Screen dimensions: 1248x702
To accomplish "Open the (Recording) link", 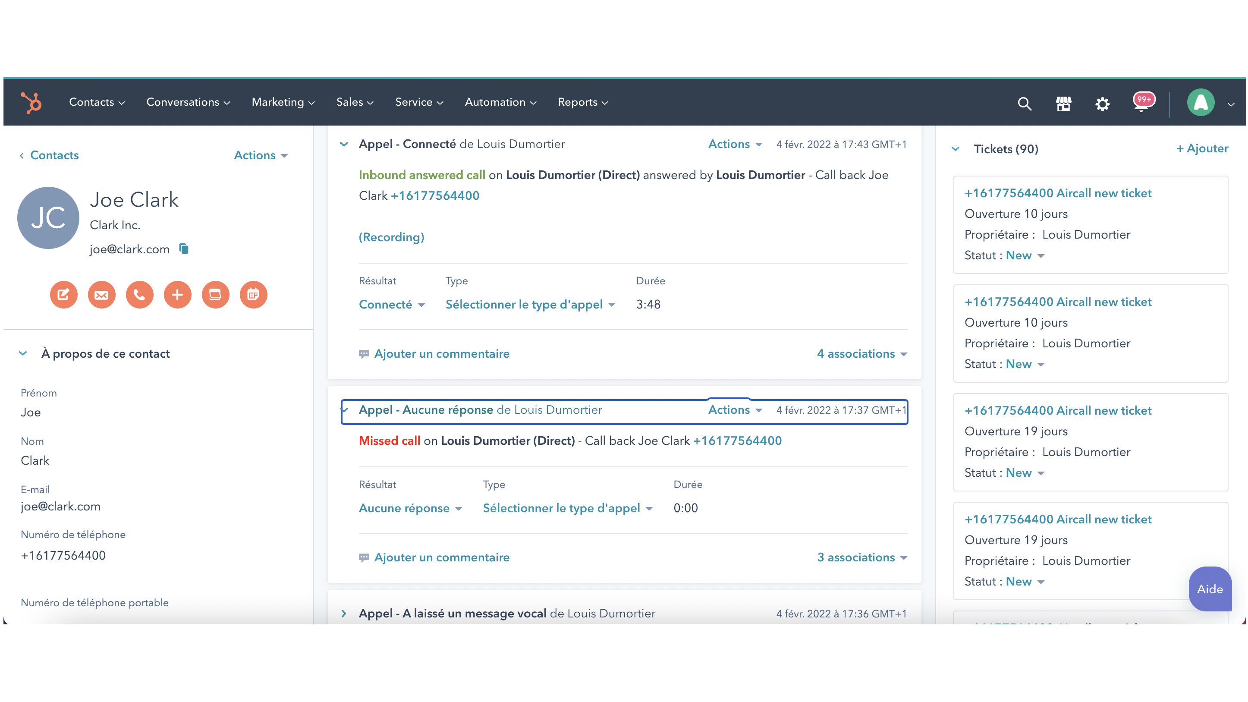I will (x=391, y=237).
